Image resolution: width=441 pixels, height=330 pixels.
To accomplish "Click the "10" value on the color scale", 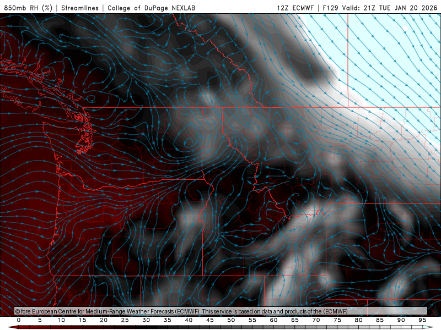I will point(61,320).
